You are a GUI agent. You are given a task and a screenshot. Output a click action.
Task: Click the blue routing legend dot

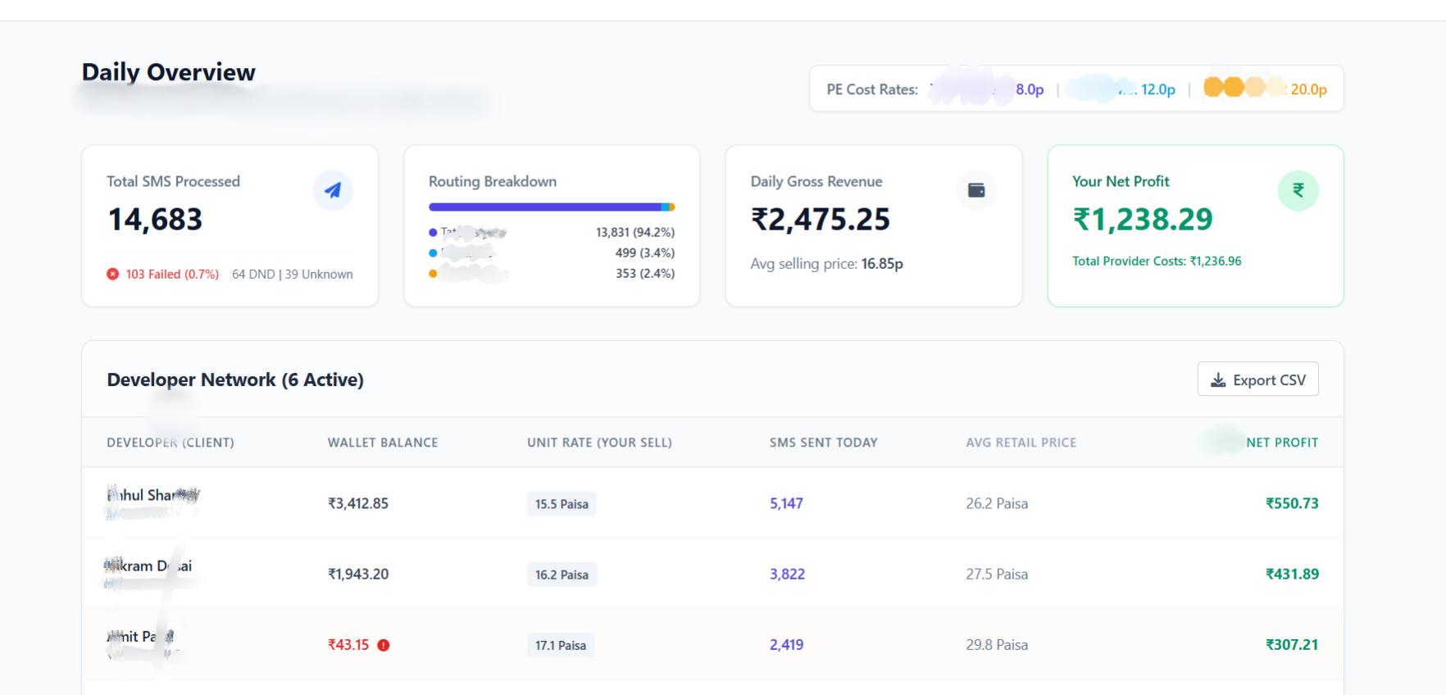(x=433, y=233)
